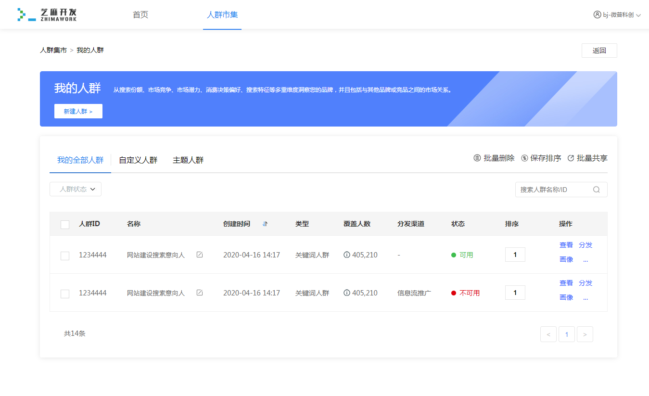Click the sort order input in the 不可用 row

click(515, 293)
